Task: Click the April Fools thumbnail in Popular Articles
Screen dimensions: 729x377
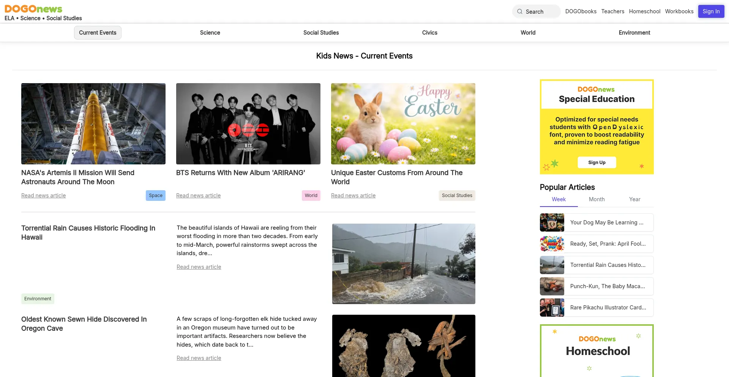Action: (x=552, y=244)
